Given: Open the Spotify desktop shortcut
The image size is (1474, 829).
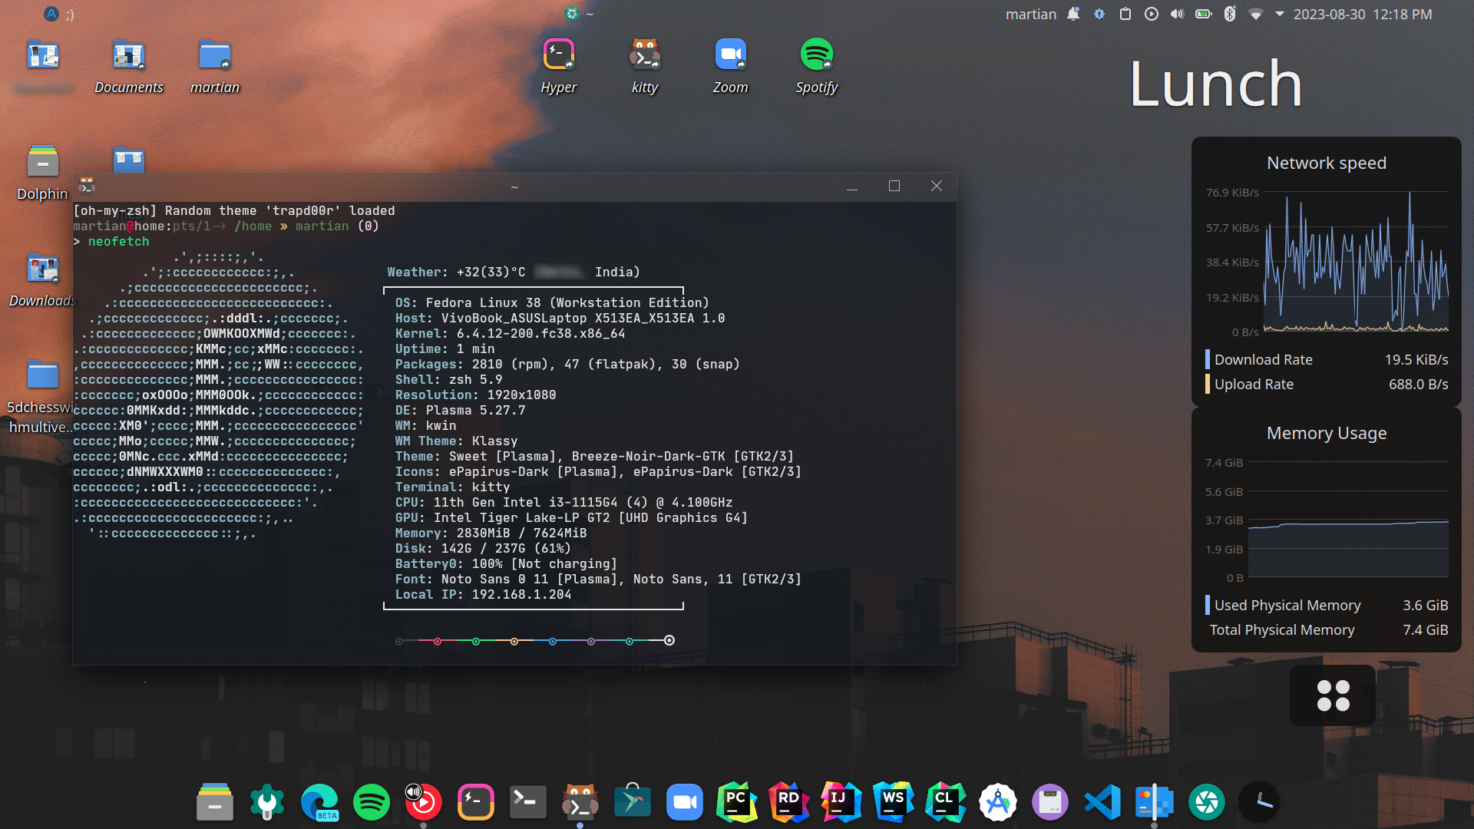Looking at the screenshot, I should 816,66.
